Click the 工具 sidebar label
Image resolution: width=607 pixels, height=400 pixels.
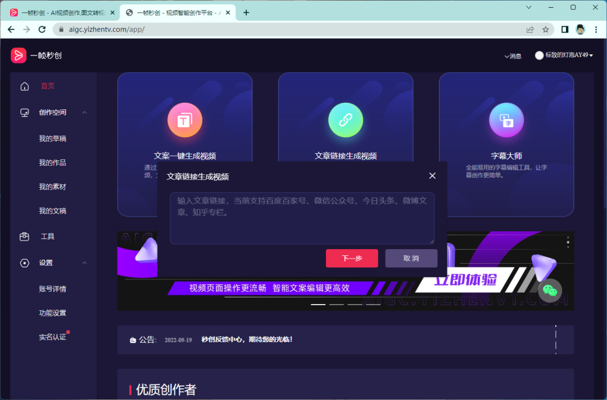(48, 237)
